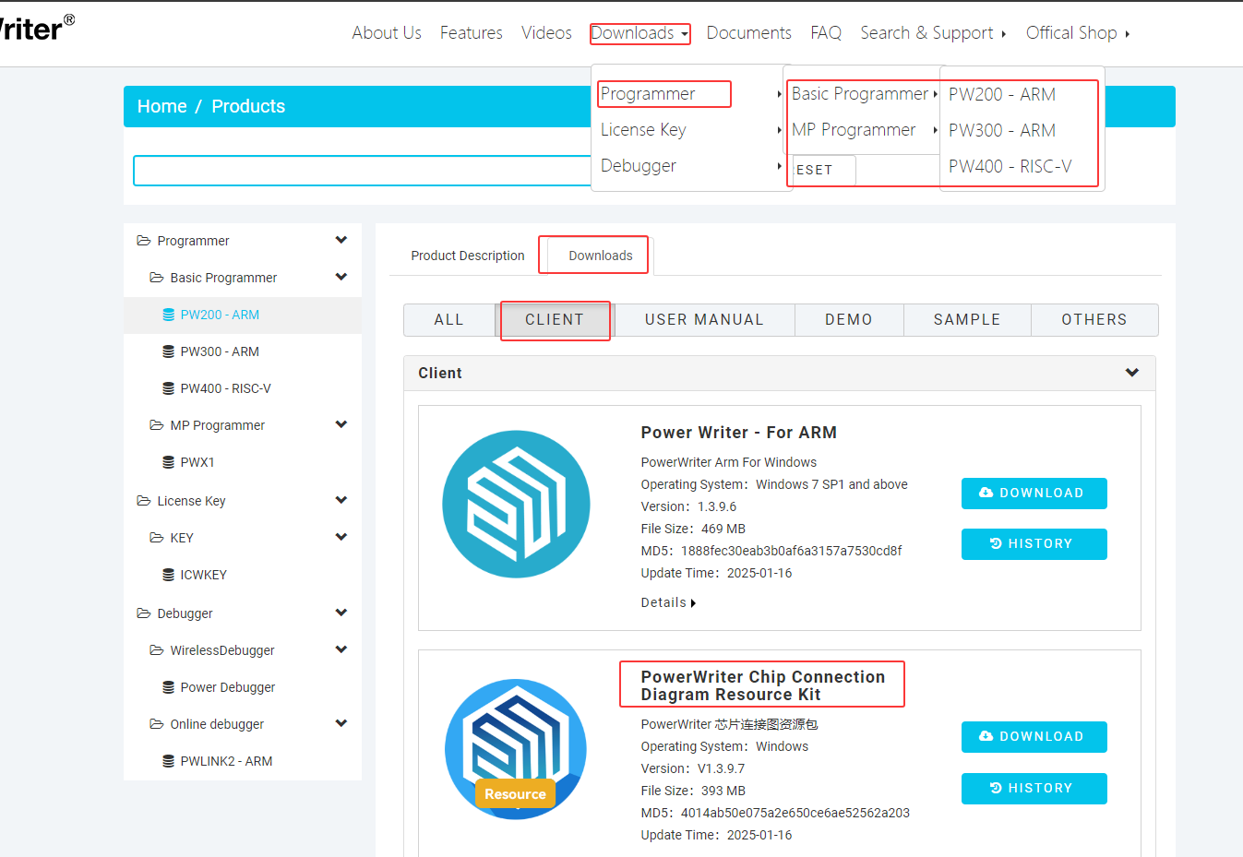1243x857 pixels.
Task: Click into the product search input field
Action: (x=363, y=171)
